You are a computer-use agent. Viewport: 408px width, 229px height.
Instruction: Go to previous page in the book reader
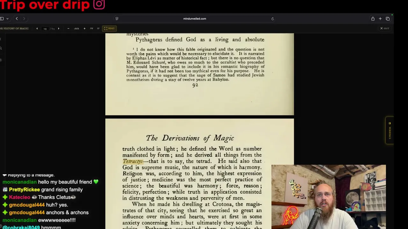click(x=37, y=29)
